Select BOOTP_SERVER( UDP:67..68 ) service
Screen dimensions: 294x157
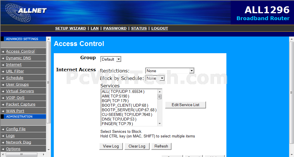(129, 110)
